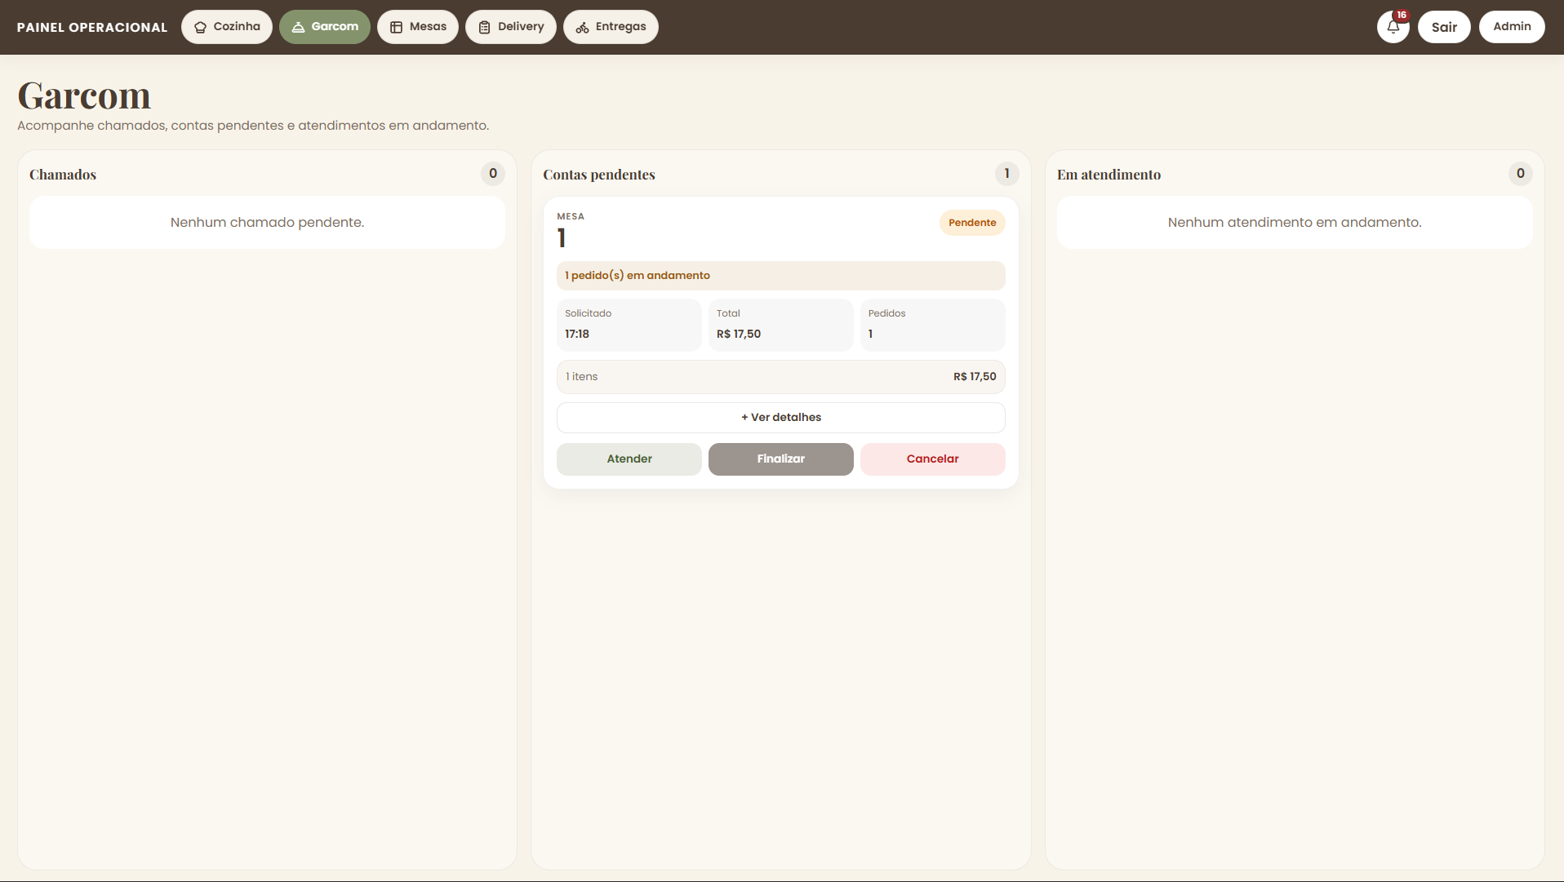1564x882 pixels.
Task: Click the clipboard icon on the Delivery tab
Action: (484, 28)
